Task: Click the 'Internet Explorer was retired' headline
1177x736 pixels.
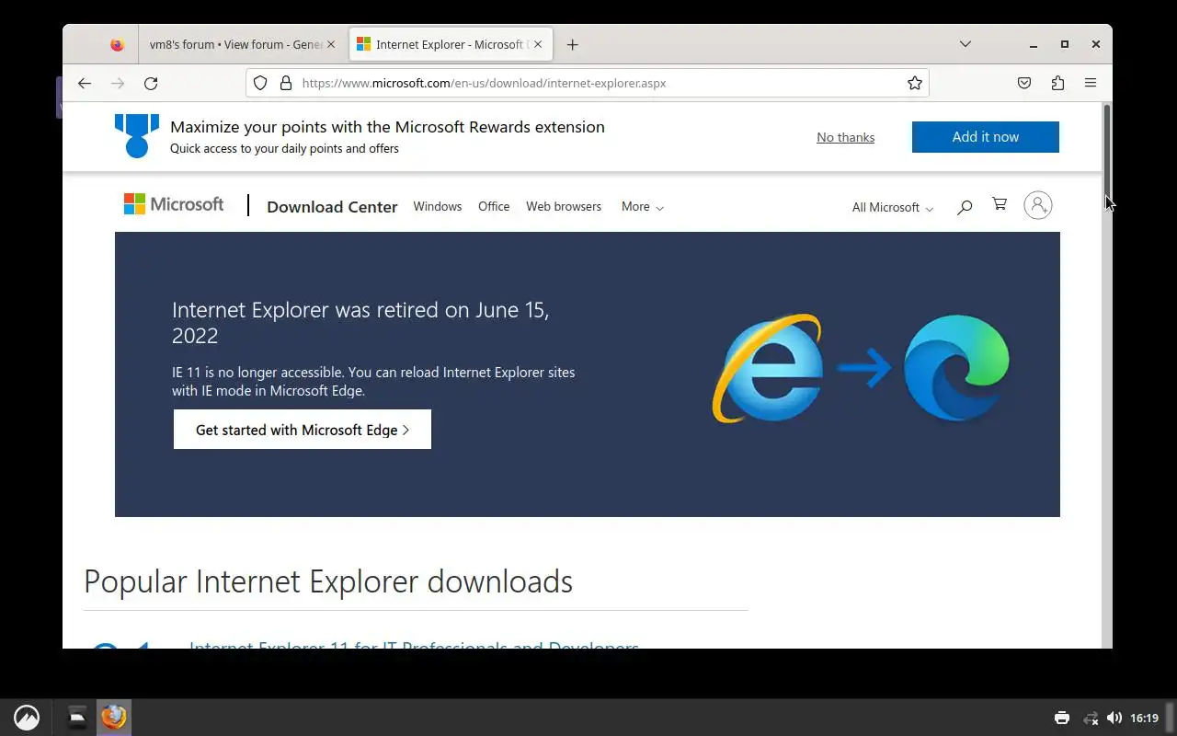Action: [x=360, y=322]
